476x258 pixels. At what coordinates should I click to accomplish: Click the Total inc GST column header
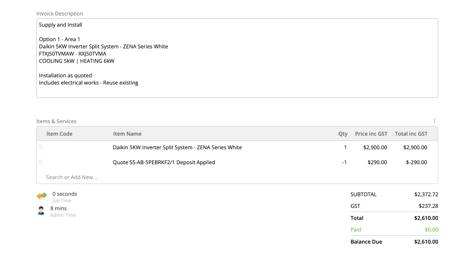pos(411,134)
